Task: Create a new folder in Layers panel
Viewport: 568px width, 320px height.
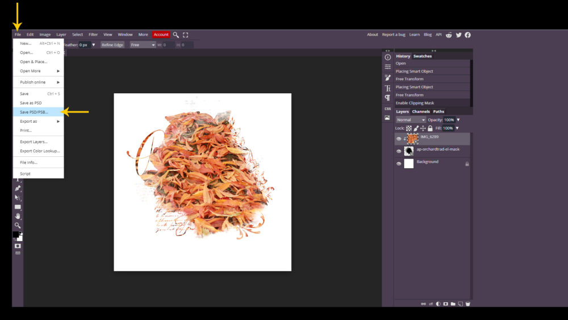Action: tap(453, 304)
